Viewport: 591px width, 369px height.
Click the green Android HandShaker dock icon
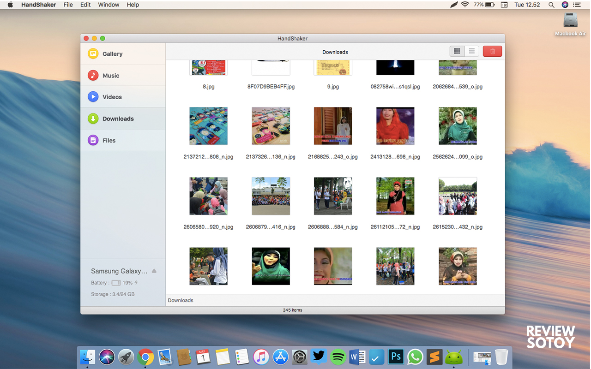454,357
